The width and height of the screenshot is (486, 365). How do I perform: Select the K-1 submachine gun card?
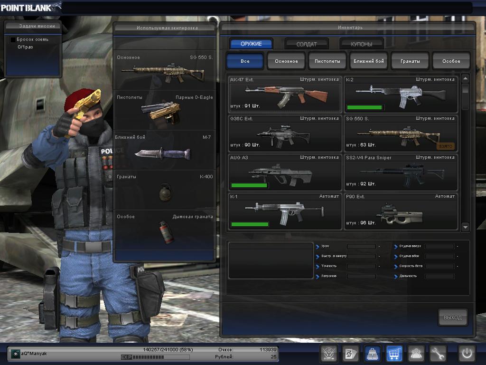(285, 211)
